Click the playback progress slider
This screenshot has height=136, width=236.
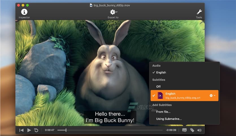click(110, 130)
